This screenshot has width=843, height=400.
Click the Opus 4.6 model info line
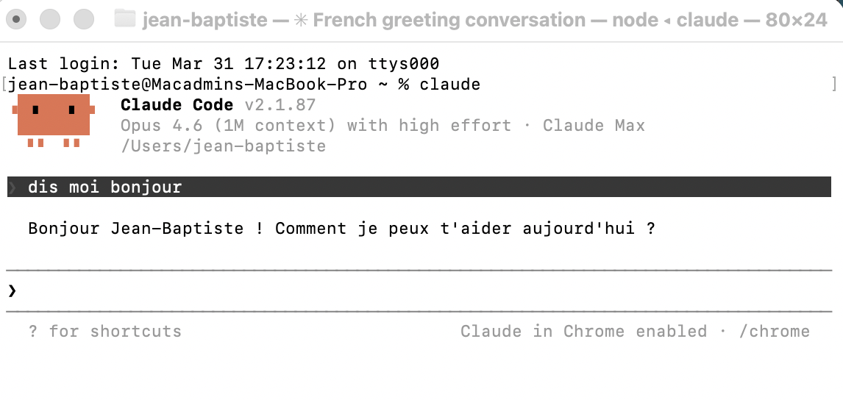[383, 126]
